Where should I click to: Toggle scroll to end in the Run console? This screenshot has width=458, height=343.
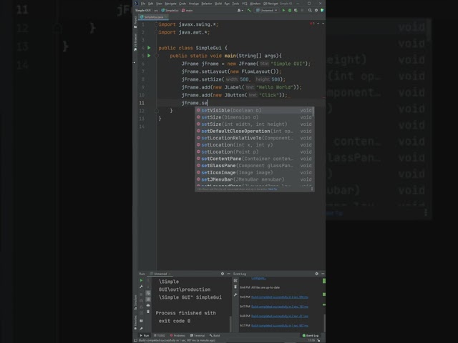coord(148,299)
